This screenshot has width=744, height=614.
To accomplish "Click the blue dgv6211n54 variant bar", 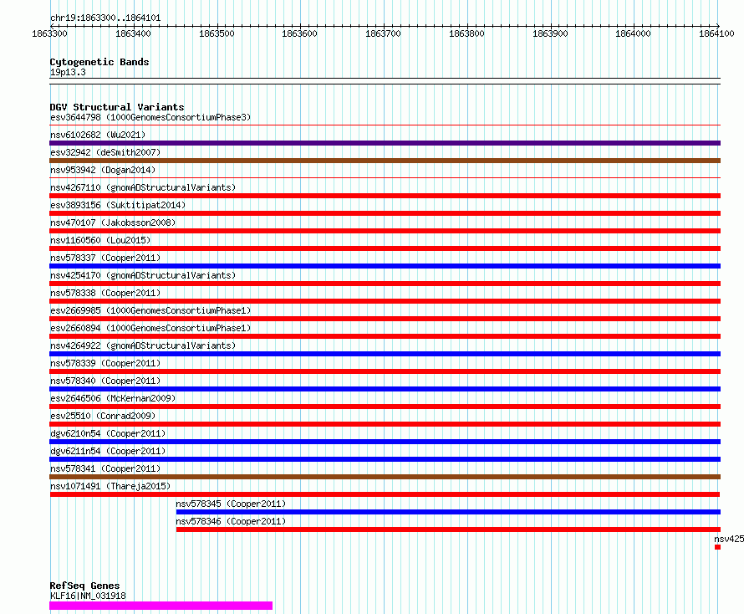I will [385, 459].
